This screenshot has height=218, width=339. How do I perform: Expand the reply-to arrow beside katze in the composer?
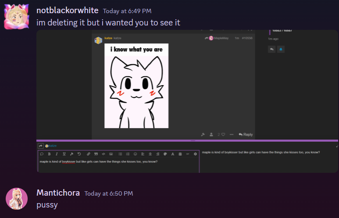[41, 146]
